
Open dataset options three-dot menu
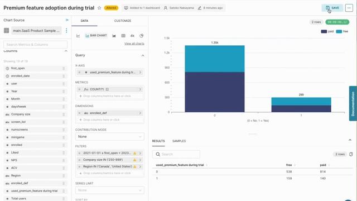point(66,30)
